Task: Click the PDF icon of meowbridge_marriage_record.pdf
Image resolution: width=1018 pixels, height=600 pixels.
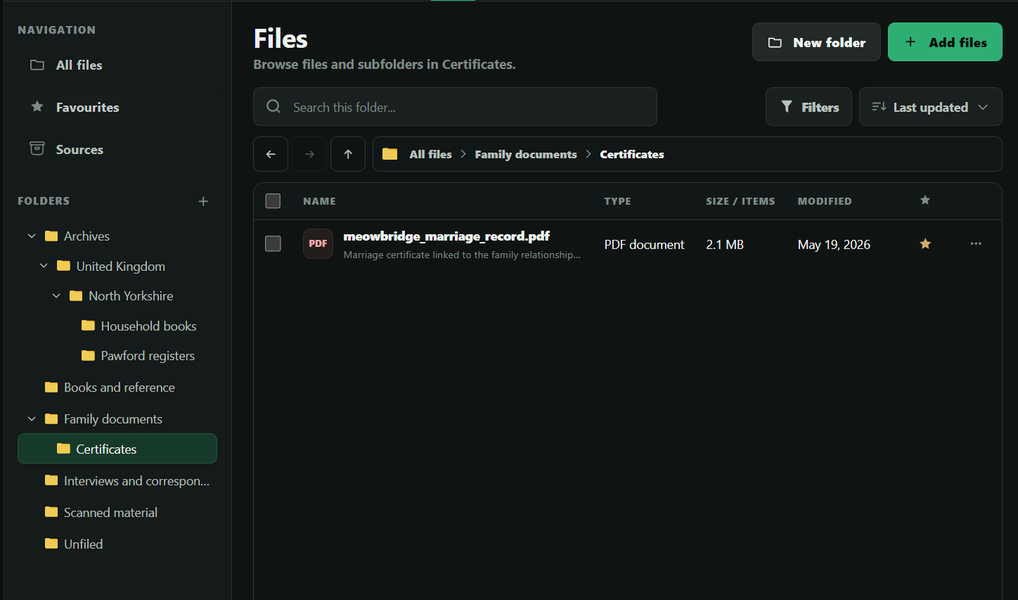Action: coord(318,243)
